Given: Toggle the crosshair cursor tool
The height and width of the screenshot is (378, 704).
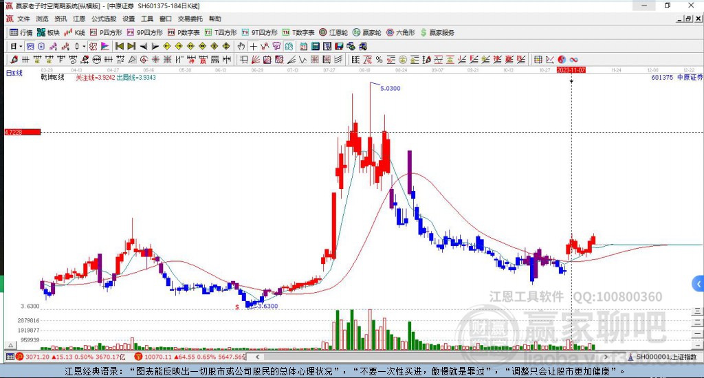Looking at the screenshot, I should click(253, 46).
